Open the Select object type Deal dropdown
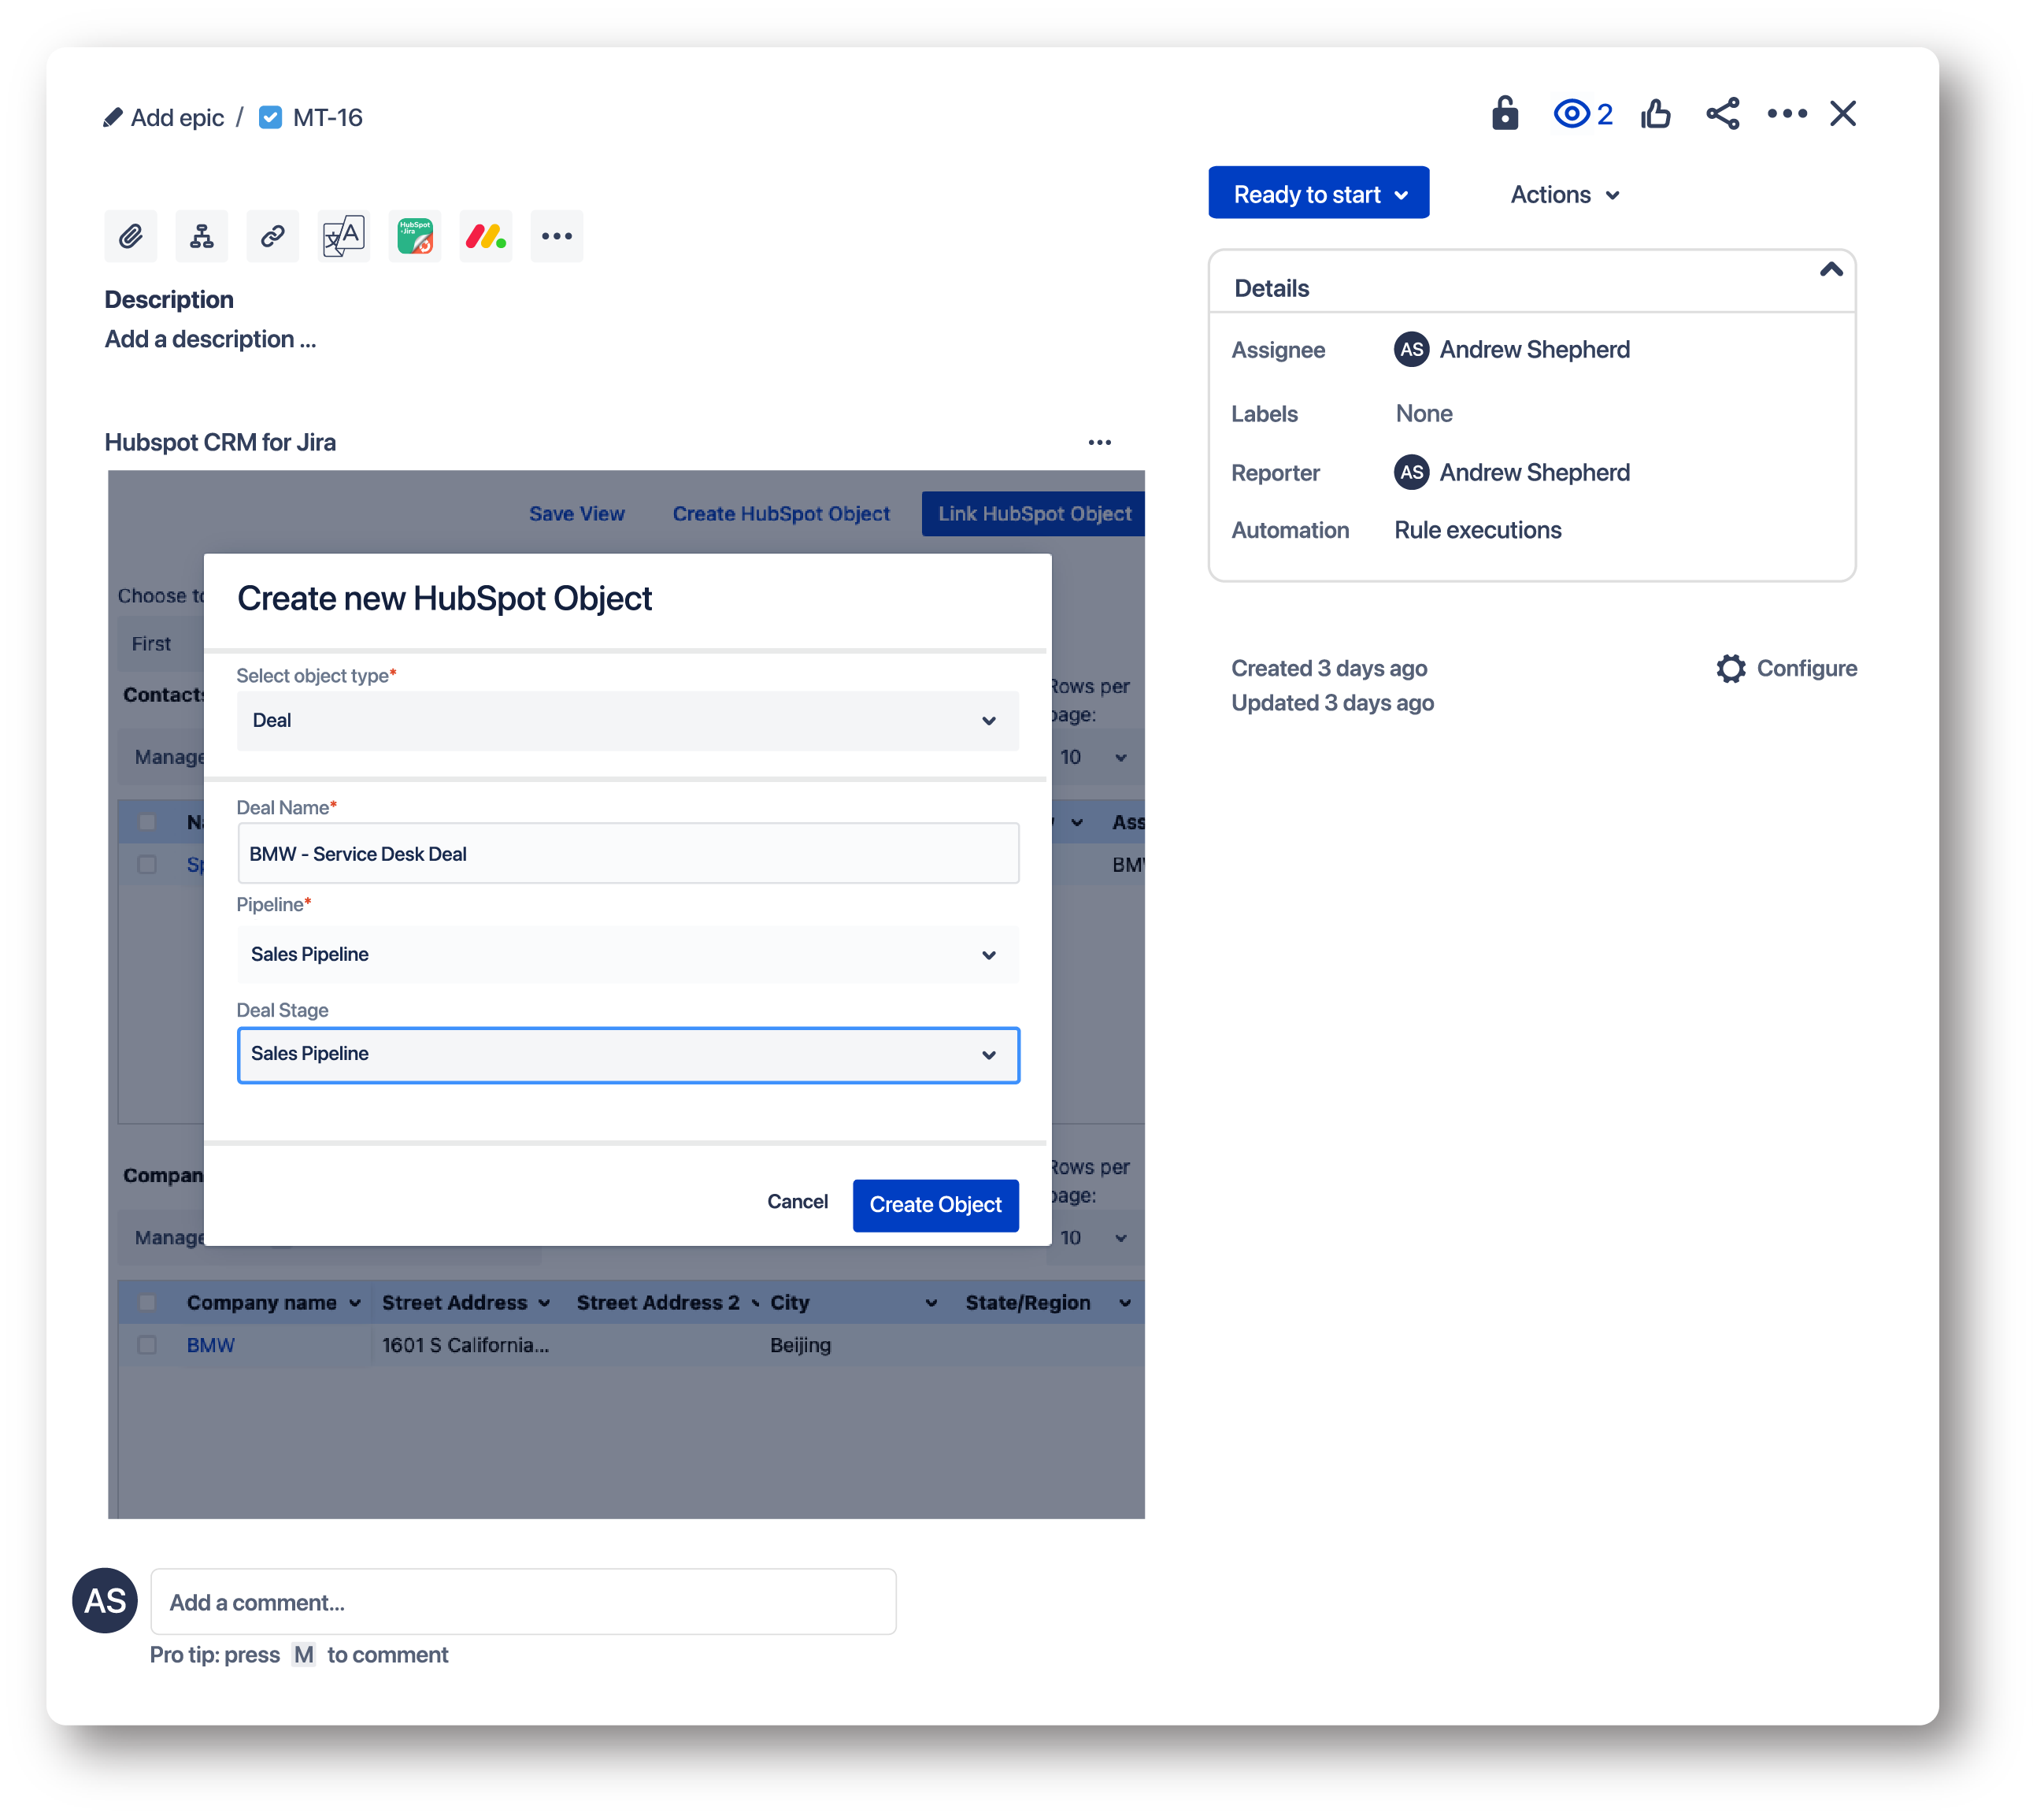This screenshot has height=1820, width=2033. pyautogui.click(x=628, y=721)
